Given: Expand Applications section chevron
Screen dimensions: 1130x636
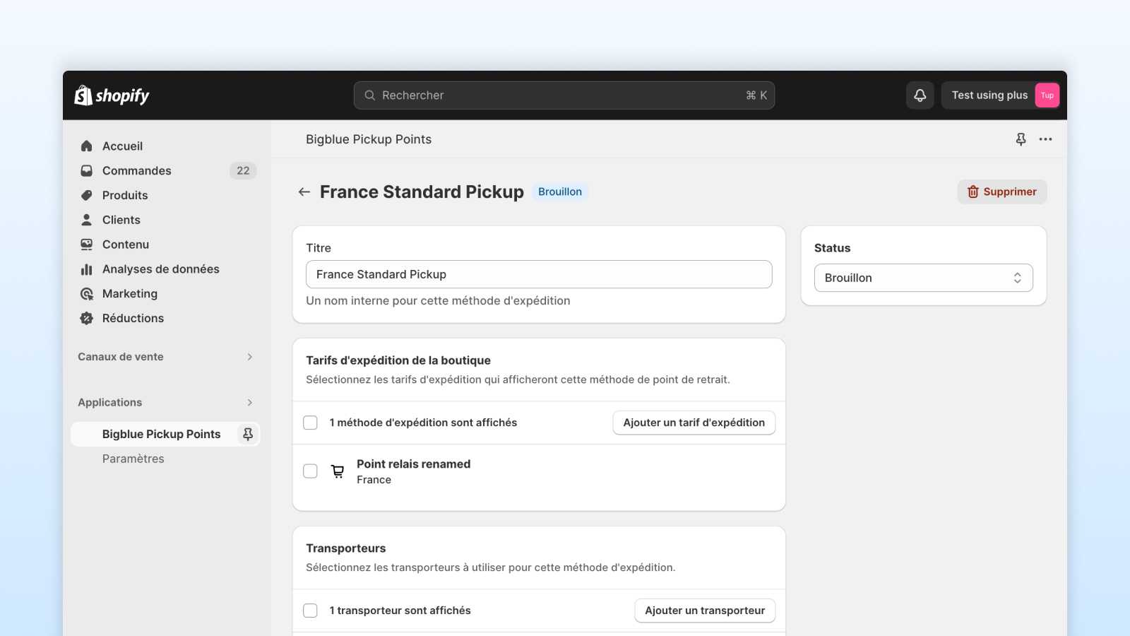Looking at the screenshot, I should [250, 403].
